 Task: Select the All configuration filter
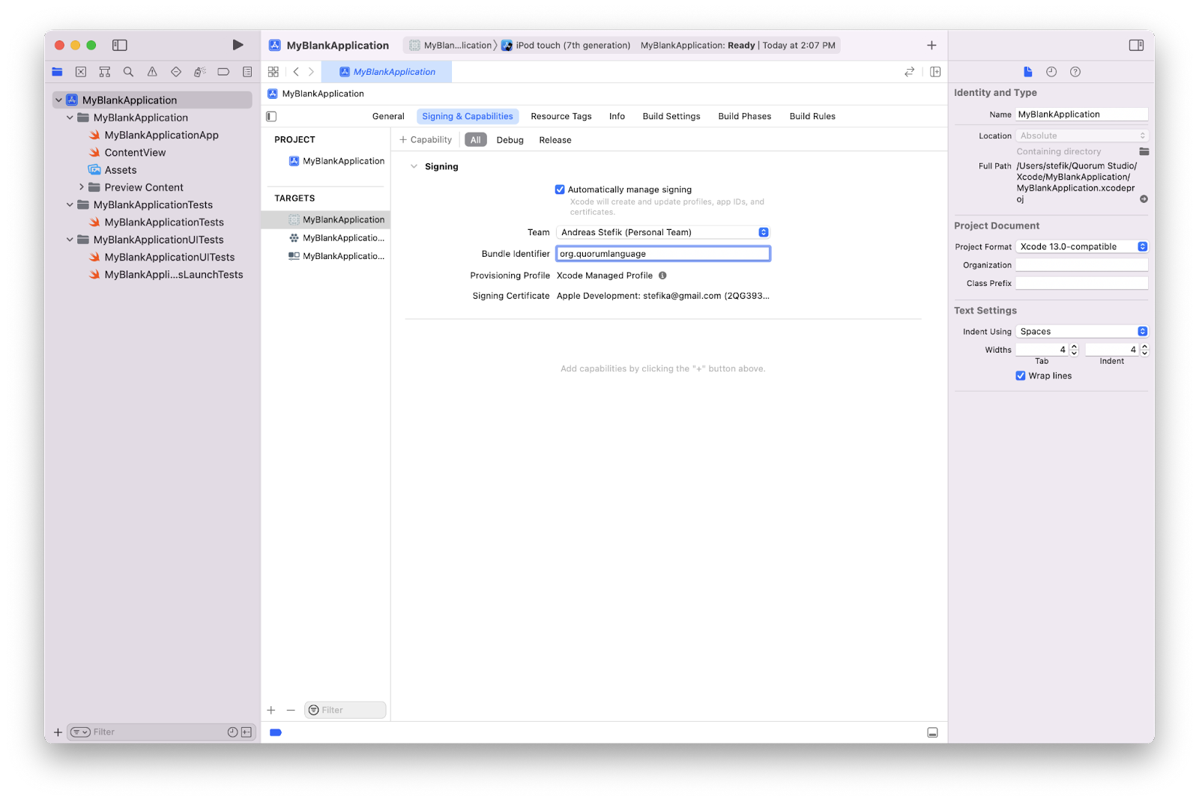(x=475, y=140)
